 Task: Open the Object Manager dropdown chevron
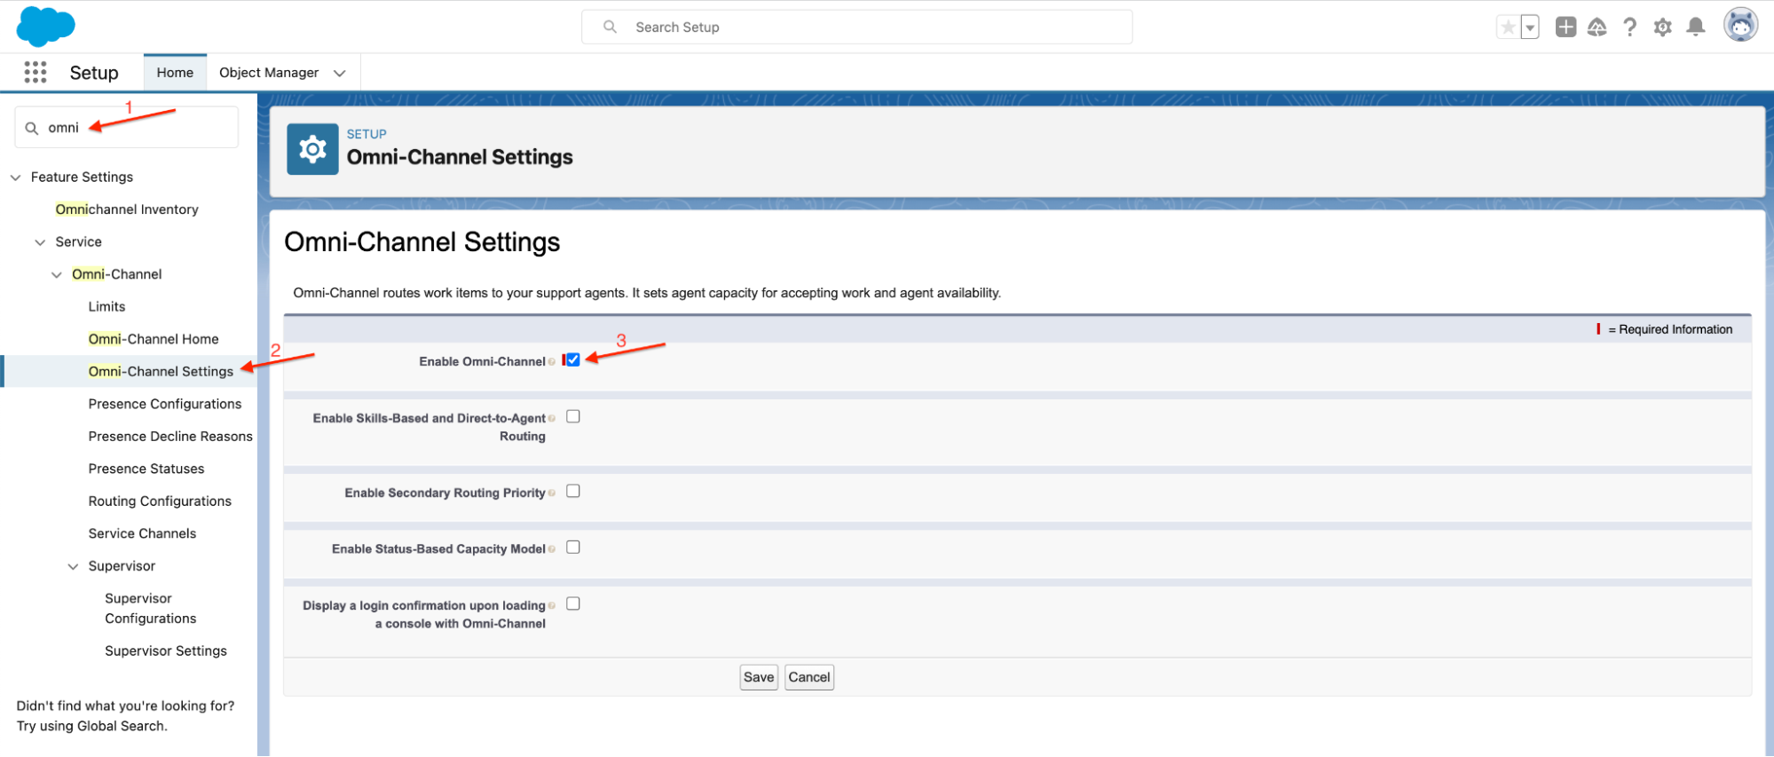coord(340,74)
